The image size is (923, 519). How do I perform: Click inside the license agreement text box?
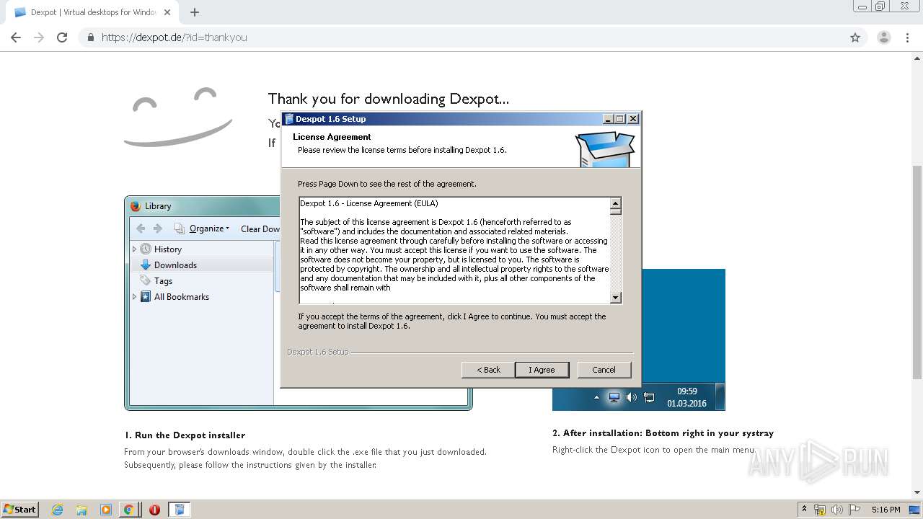click(454, 250)
